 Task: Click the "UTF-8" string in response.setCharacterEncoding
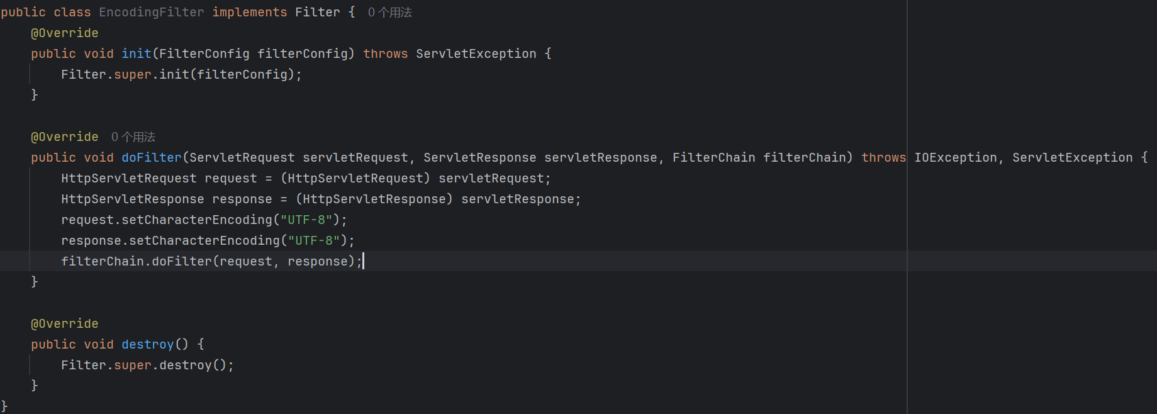314,241
